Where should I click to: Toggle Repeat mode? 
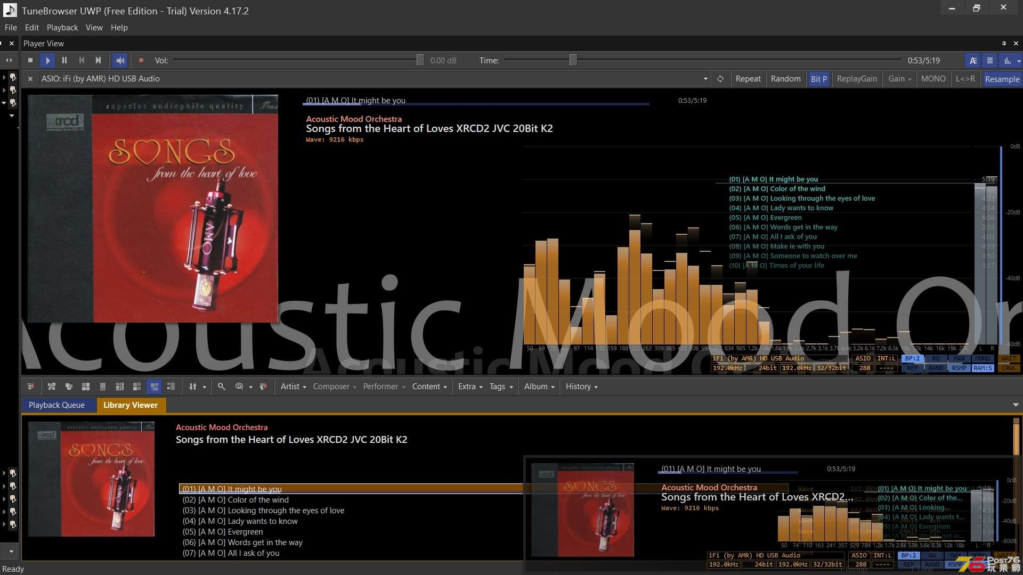[748, 79]
